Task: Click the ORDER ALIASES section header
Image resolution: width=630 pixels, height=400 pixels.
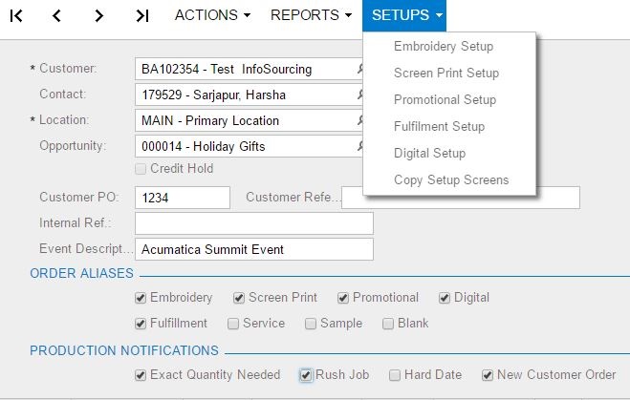Action: (81, 273)
